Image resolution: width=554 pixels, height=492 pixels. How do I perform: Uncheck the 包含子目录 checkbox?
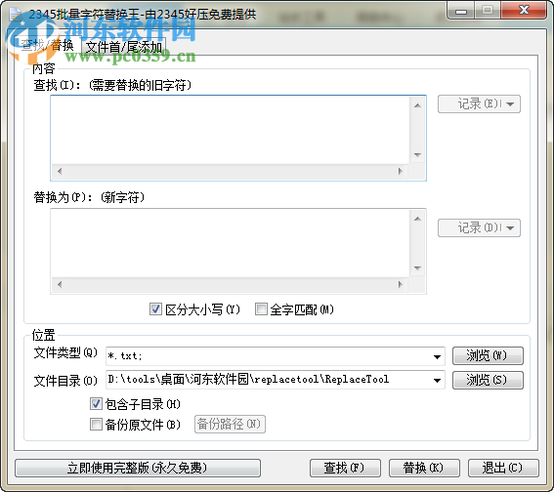point(96,403)
